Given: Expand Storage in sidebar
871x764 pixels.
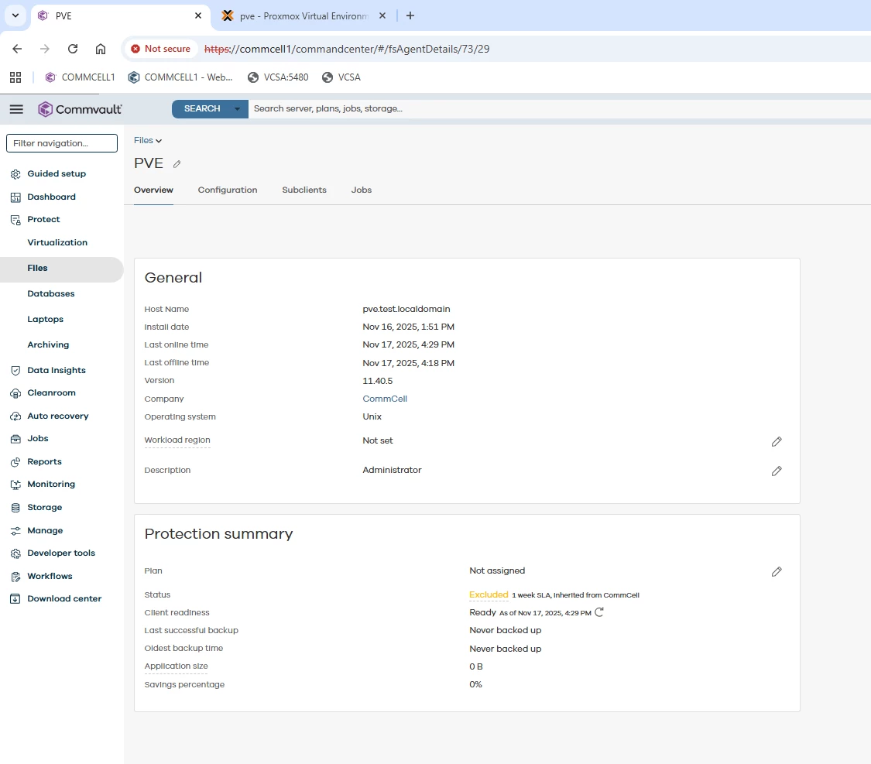Looking at the screenshot, I should click(x=44, y=508).
